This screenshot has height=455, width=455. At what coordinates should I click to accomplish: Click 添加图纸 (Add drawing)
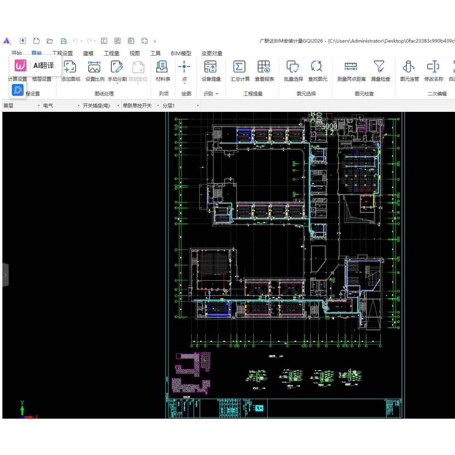[x=70, y=71]
